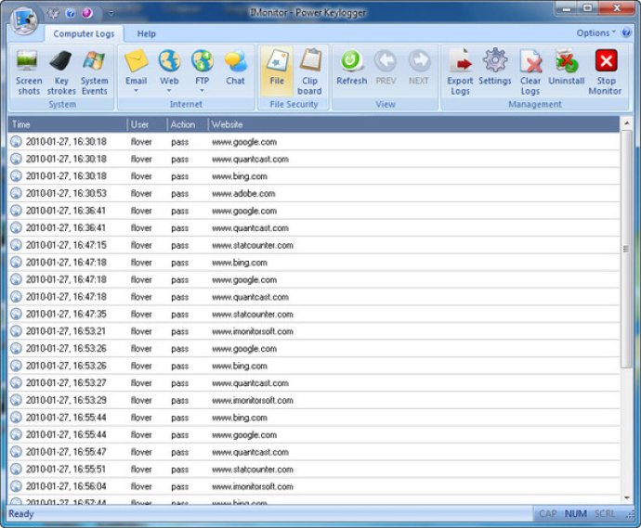Screen dimensions: 641x528
Task: Click Ready status text
Action: point(20,514)
